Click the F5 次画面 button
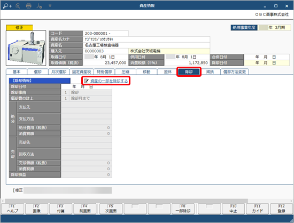Image resolution: width=294 pixels, height=223 pixels. (x=111, y=209)
